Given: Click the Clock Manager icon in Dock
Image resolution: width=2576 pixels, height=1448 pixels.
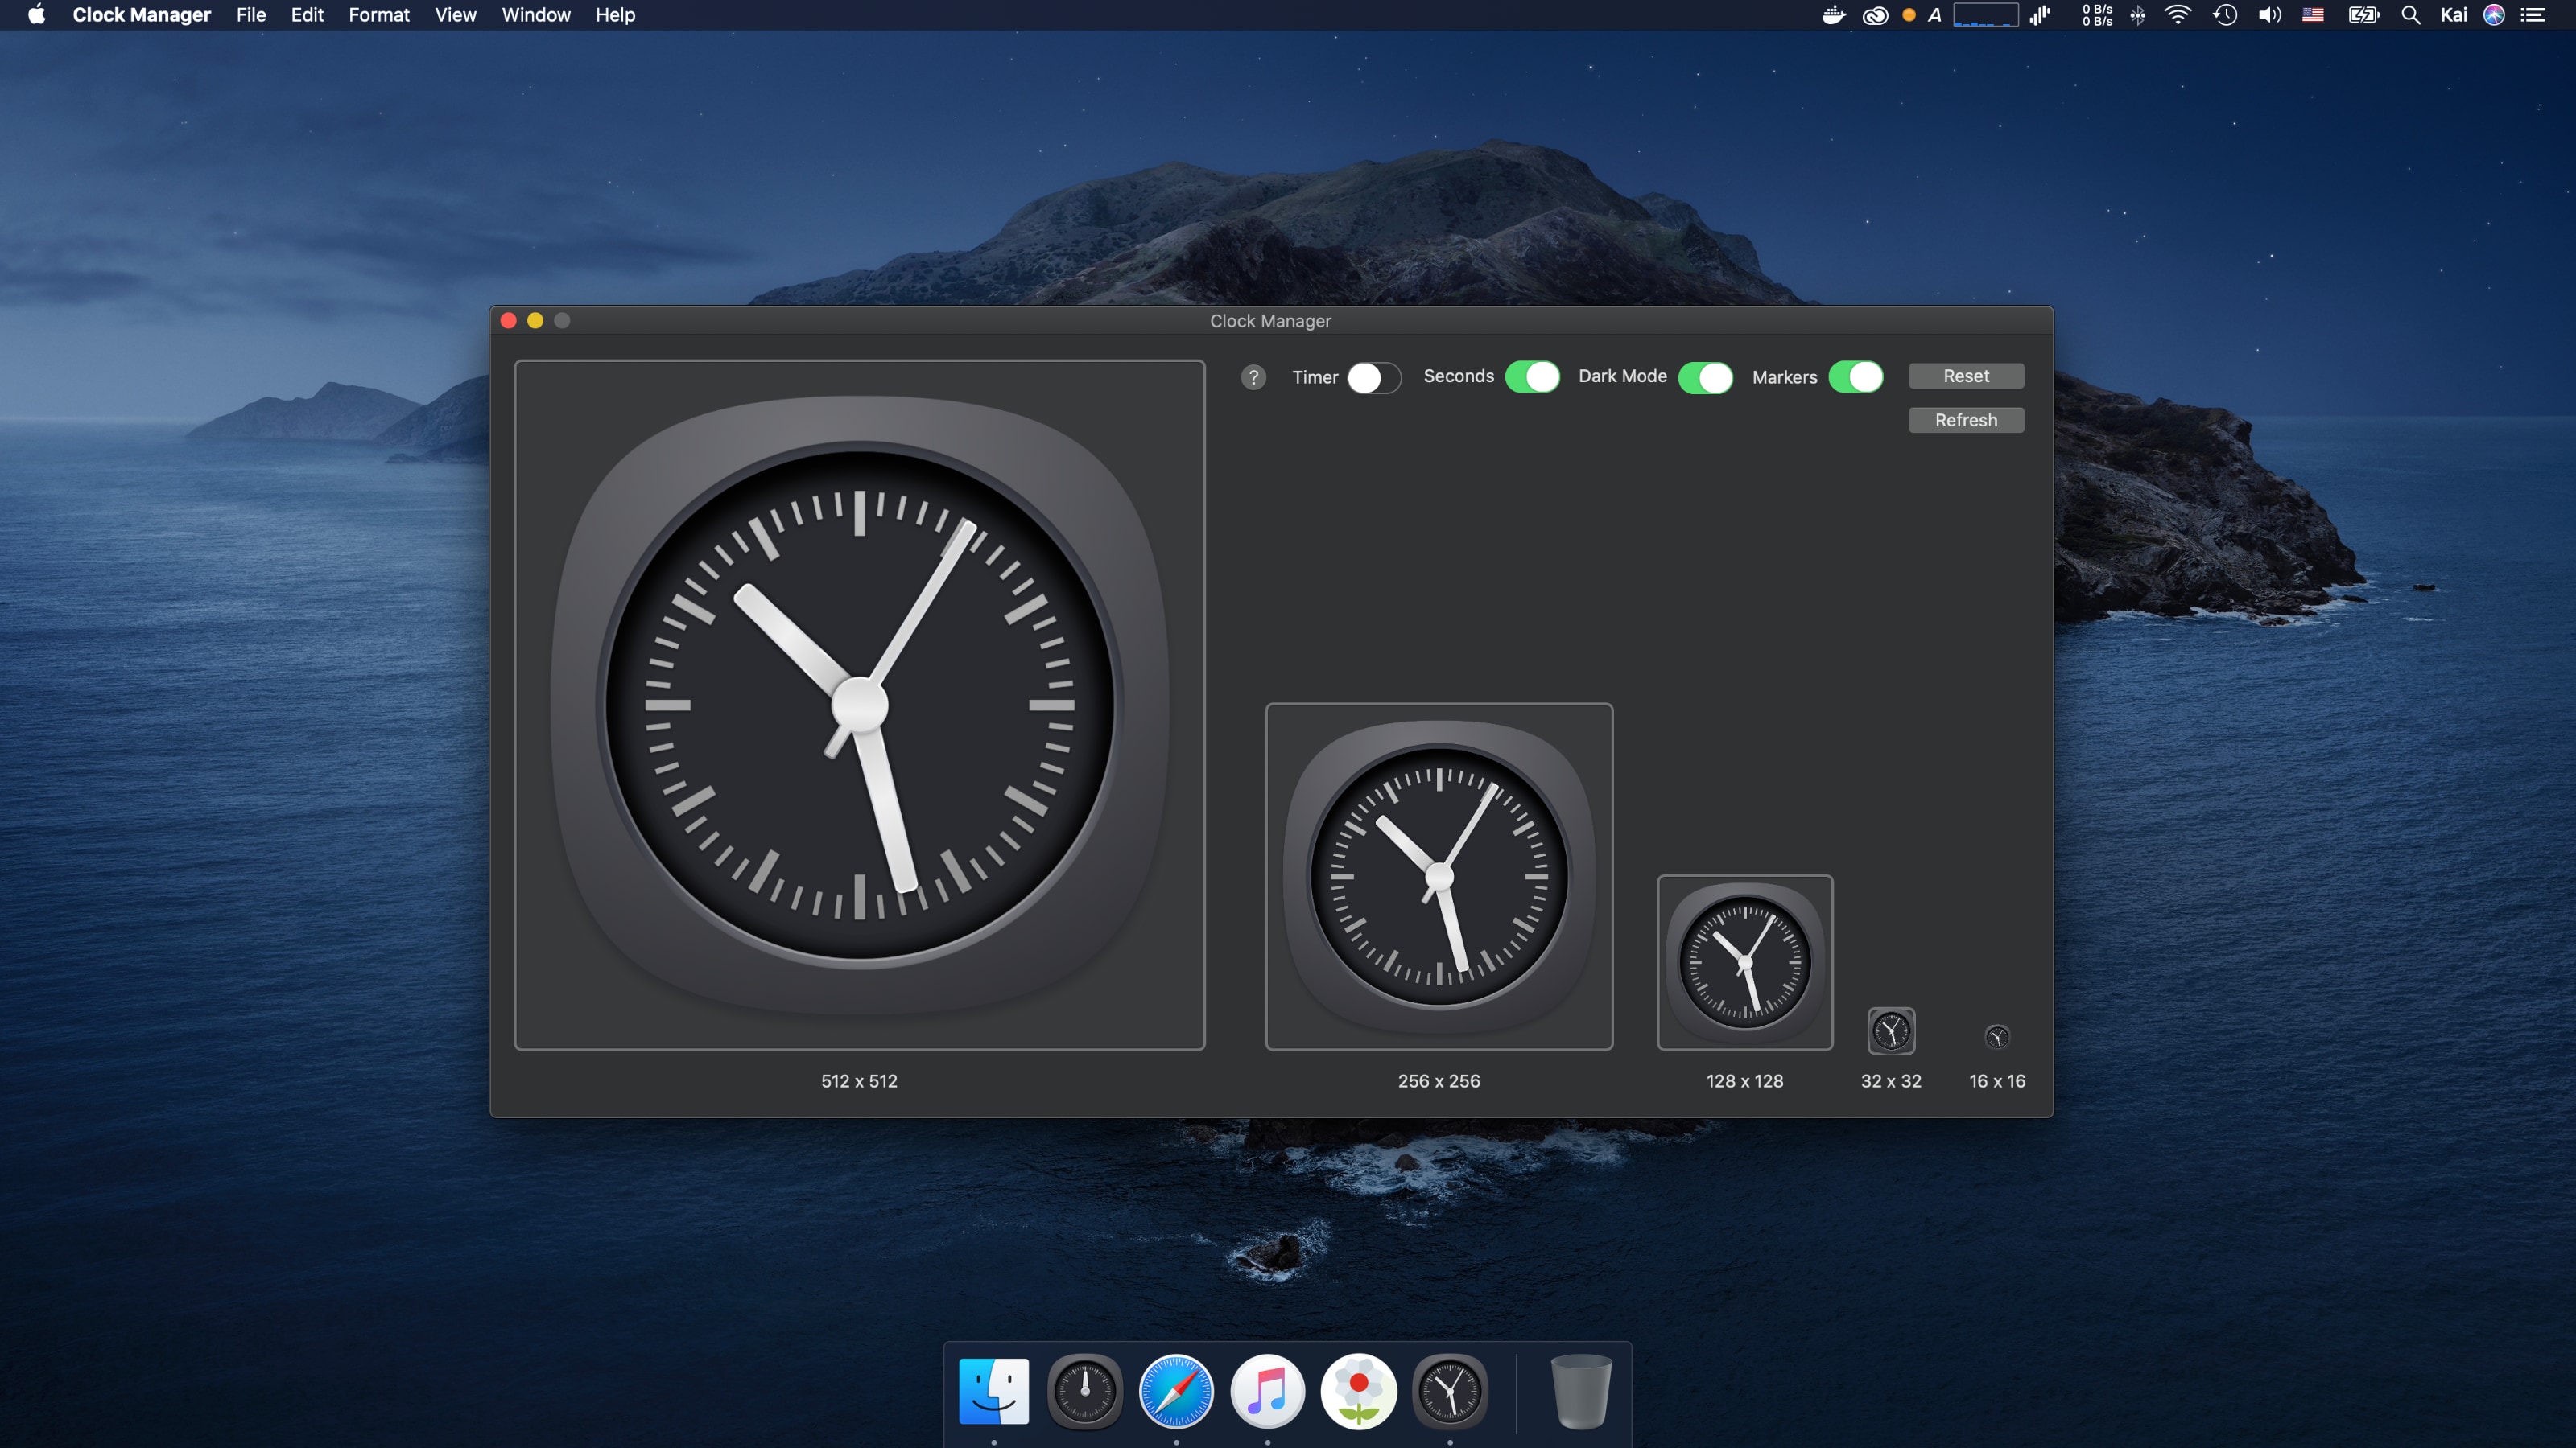Looking at the screenshot, I should [1450, 1390].
